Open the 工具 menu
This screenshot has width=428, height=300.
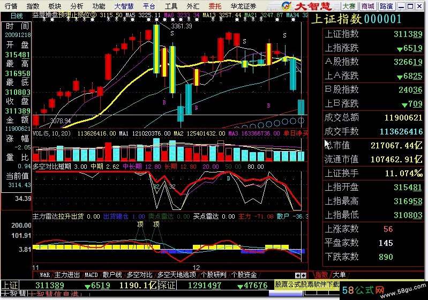coord(171,6)
